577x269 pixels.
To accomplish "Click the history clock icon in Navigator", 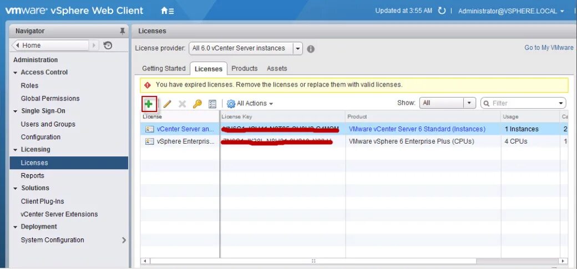I will 108,45.
